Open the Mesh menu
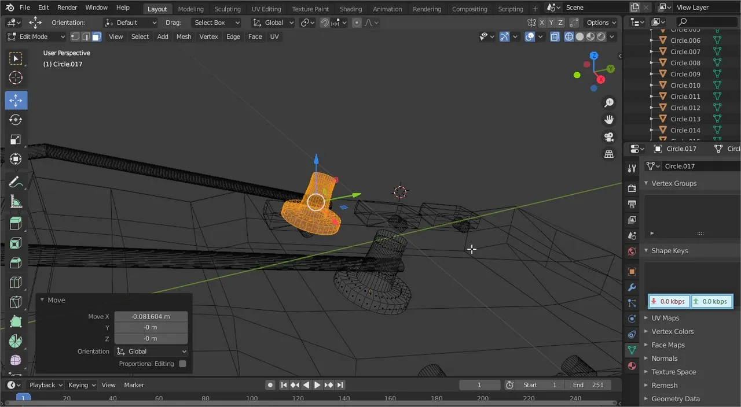 [184, 36]
